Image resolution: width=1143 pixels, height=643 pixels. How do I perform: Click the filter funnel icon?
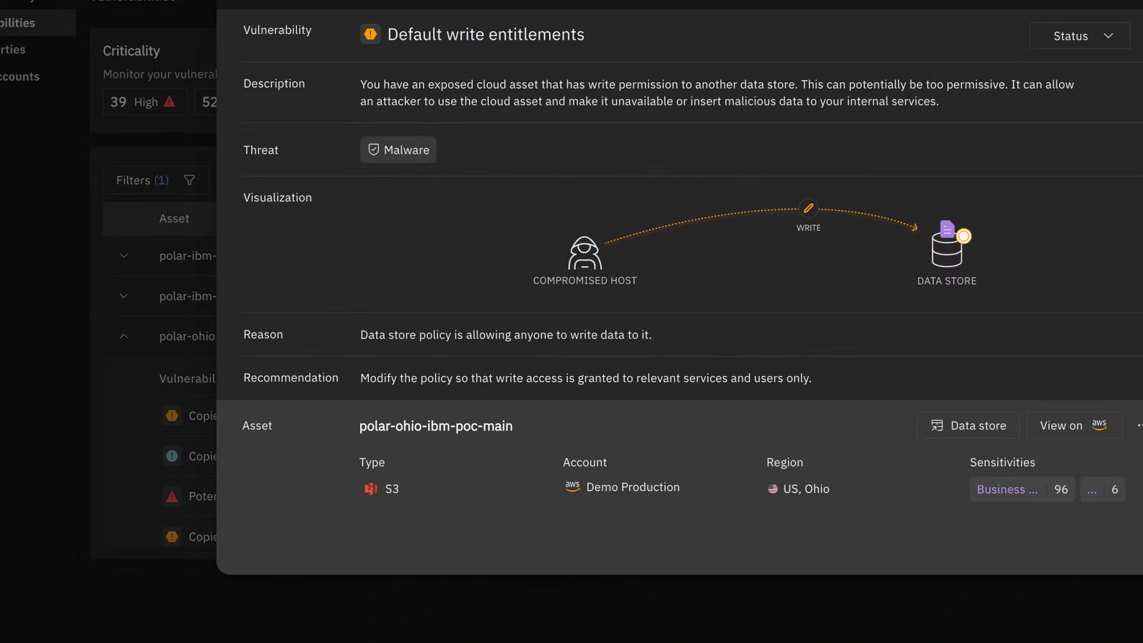[190, 180]
